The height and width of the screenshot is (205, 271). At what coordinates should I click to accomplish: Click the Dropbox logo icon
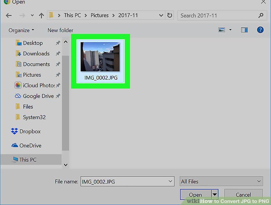(15, 131)
